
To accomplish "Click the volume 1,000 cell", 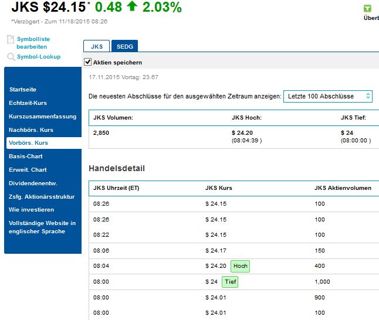I will (322, 282).
